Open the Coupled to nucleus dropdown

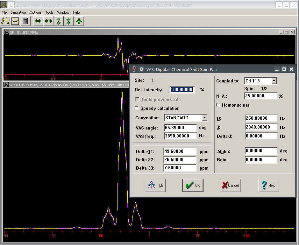point(274,80)
